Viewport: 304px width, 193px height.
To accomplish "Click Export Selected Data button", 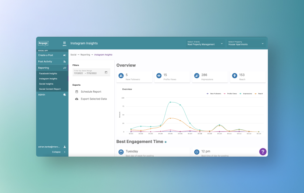I will (x=91, y=99).
